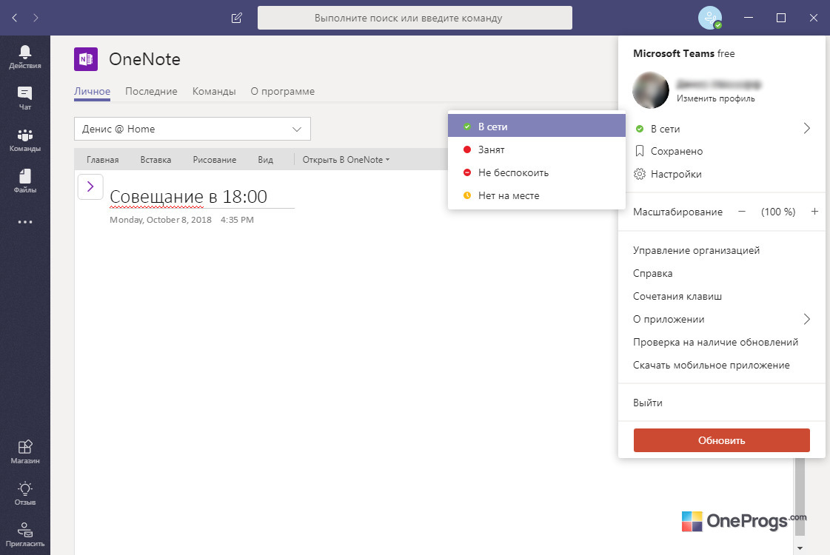830x555 pixels.
Task: Click the OneNote app logo
Action: tap(86, 58)
